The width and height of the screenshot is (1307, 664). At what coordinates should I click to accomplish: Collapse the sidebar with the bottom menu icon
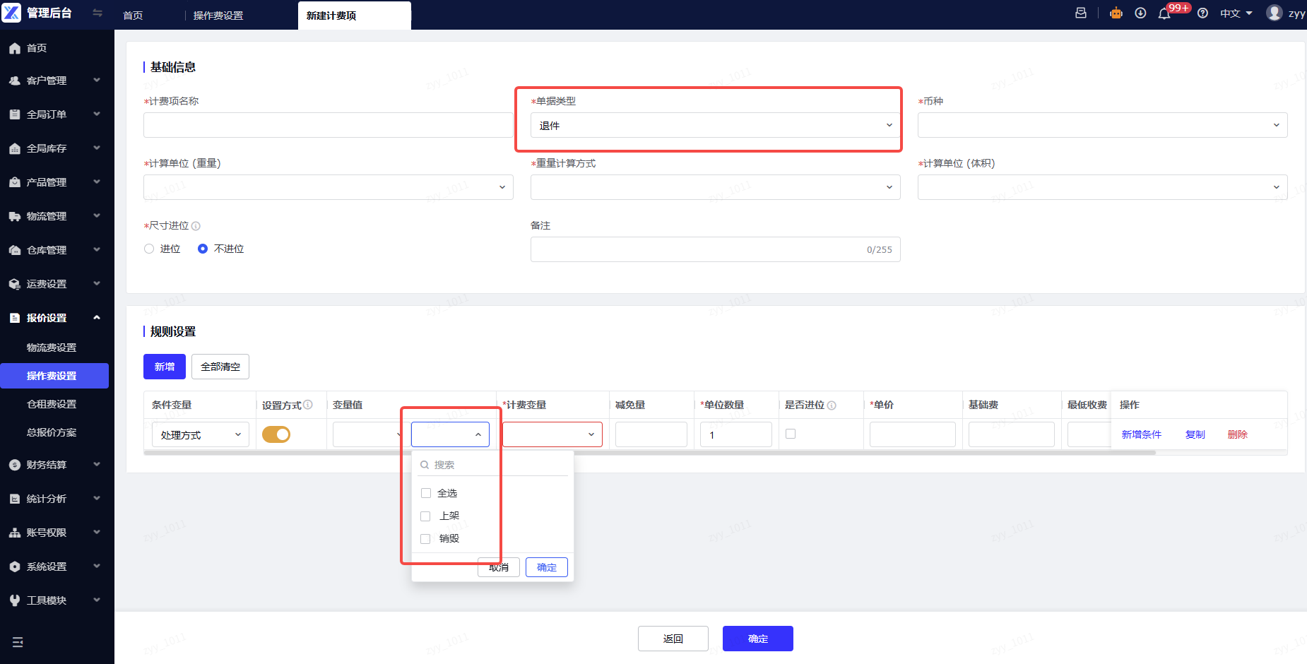click(x=18, y=642)
